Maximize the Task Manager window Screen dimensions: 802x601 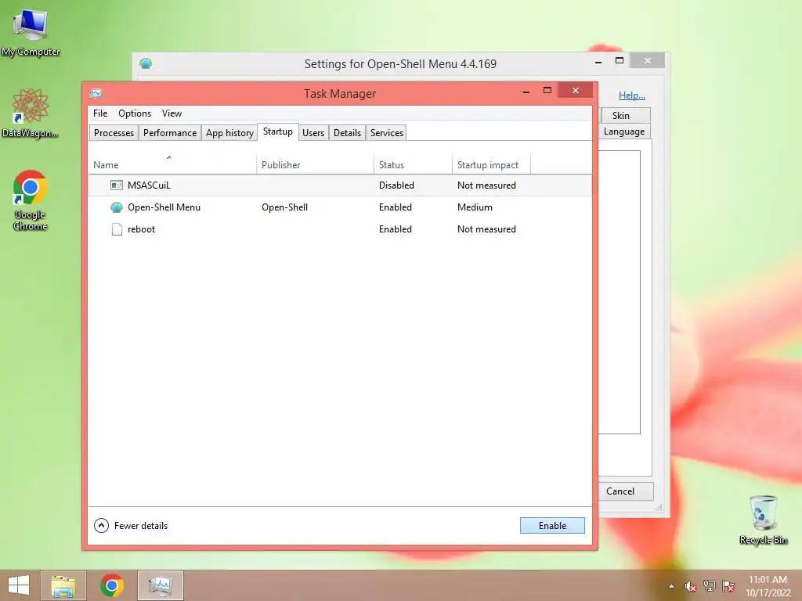[547, 91]
